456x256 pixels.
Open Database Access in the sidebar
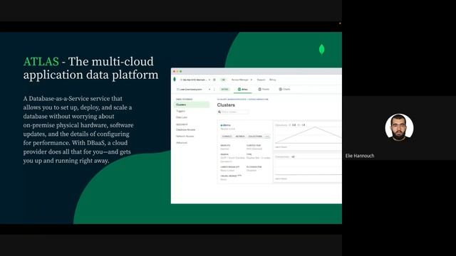tap(185, 129)
